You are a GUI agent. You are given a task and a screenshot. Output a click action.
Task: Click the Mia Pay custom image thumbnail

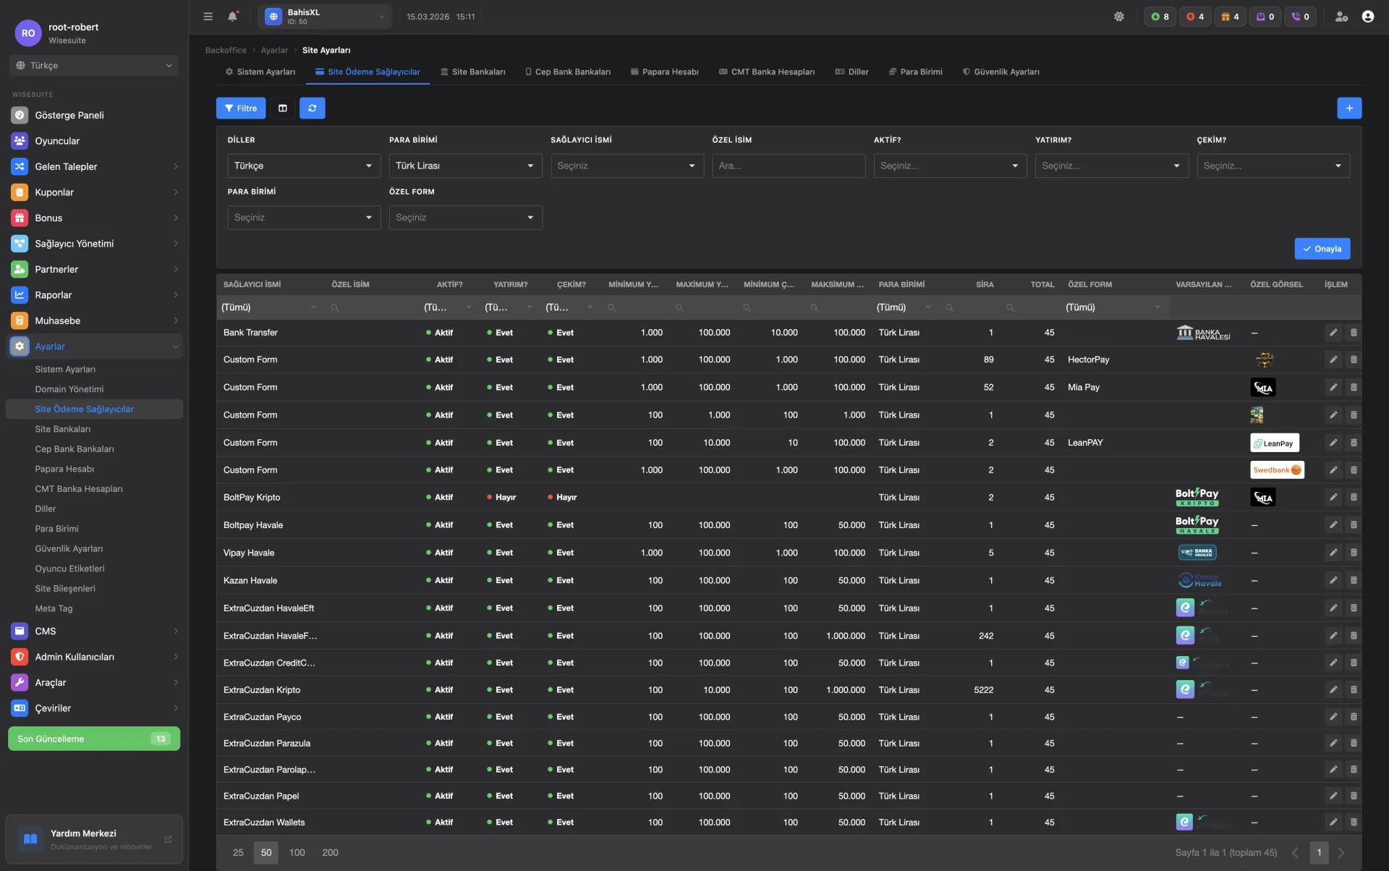point(1262,388)
